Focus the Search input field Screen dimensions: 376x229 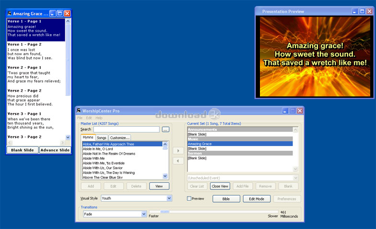[127, 130]
